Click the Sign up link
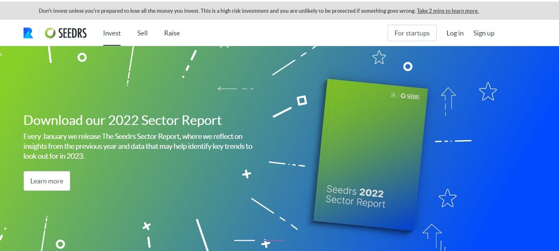 [x=484, y=33]
